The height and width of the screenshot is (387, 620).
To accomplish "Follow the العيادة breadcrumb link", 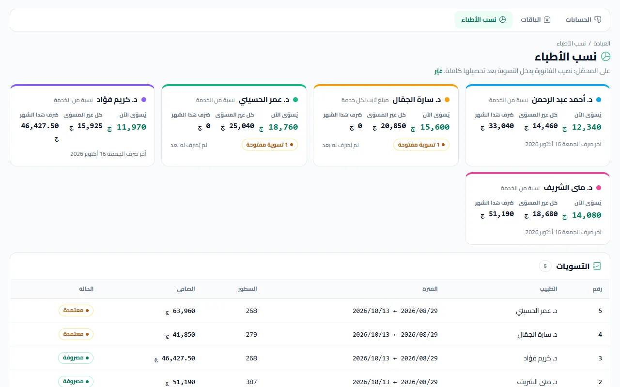I will click(x=602, y=44).
